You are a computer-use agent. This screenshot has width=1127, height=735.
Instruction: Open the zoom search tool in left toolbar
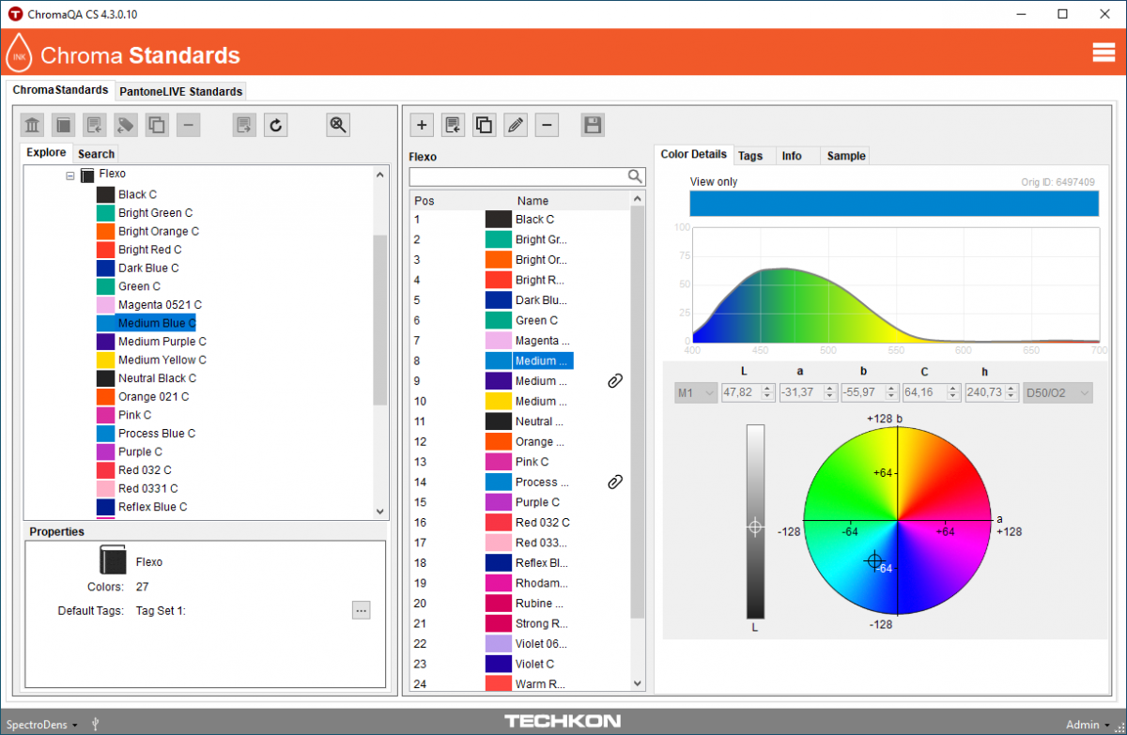(337, 124)
